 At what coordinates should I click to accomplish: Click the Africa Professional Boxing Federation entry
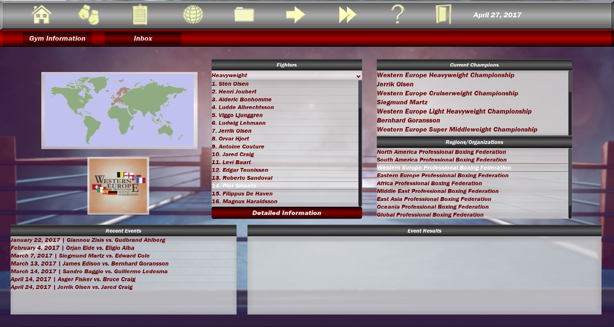click(430, 183)
